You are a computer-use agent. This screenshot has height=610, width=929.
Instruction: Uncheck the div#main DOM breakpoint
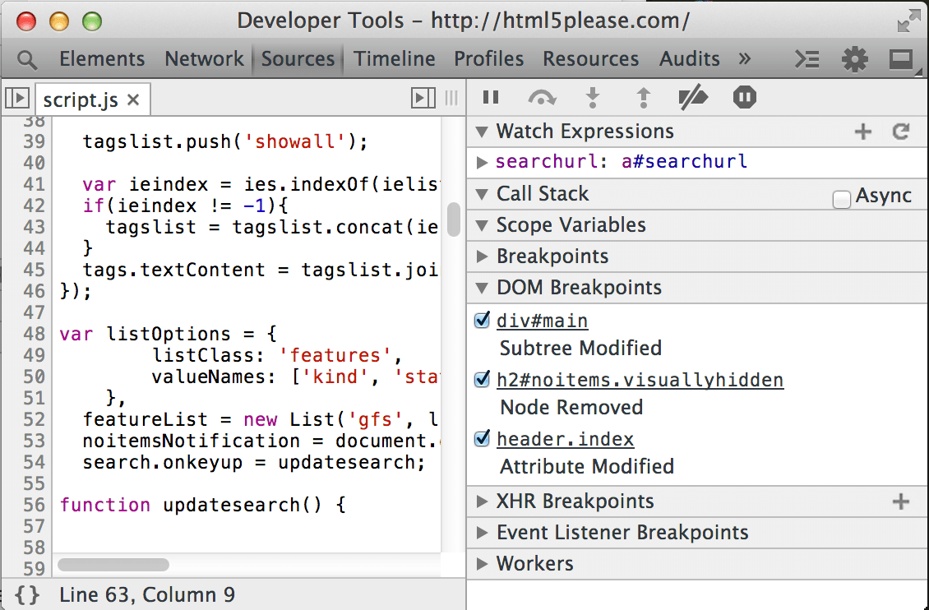[x=483, y=320]
